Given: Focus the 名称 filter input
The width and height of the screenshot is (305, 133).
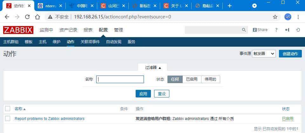Looking at the screenshot, I should pyautogui.click(x=120, y=79).
